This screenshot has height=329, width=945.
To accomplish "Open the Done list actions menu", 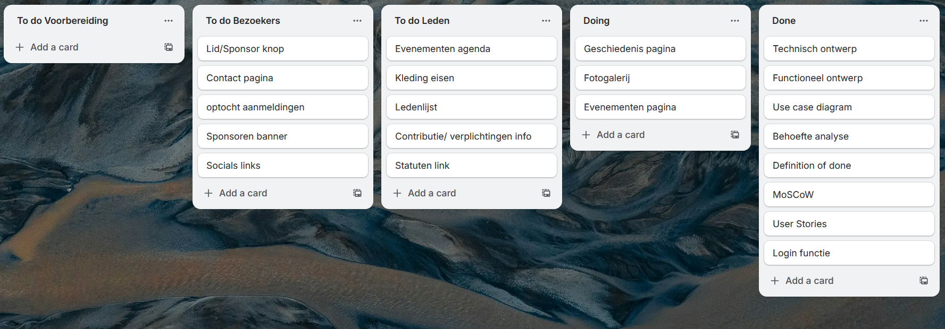I will pyautogui.click(x=924, y=21).
